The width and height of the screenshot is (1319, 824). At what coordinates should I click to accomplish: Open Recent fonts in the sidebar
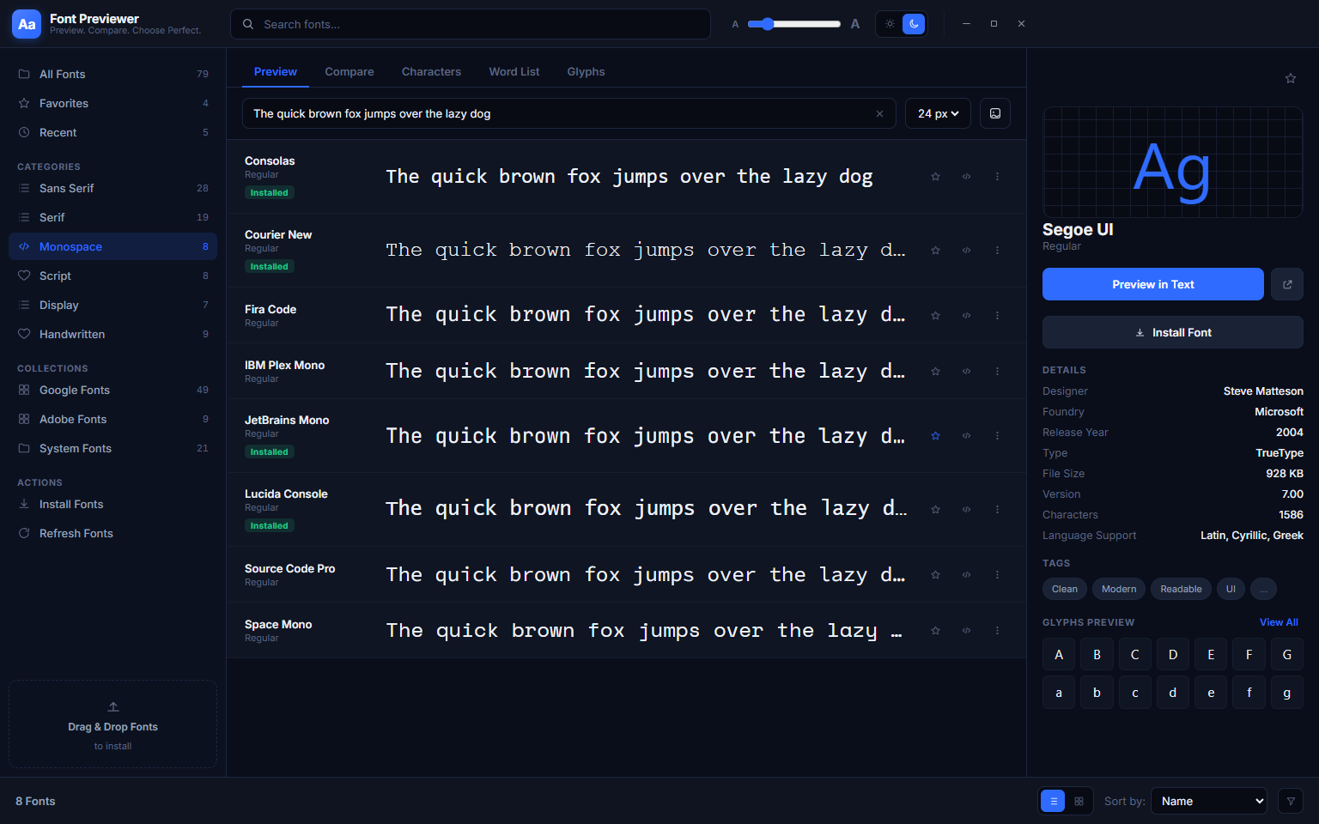pos(112,132)
